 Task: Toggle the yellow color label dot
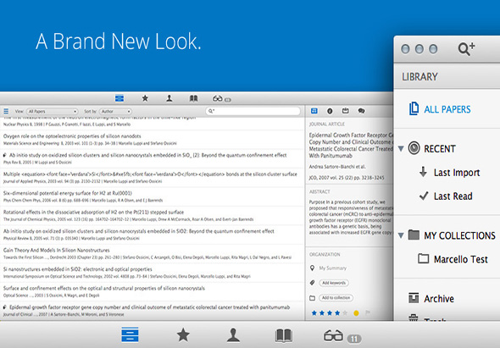point(356,313)
